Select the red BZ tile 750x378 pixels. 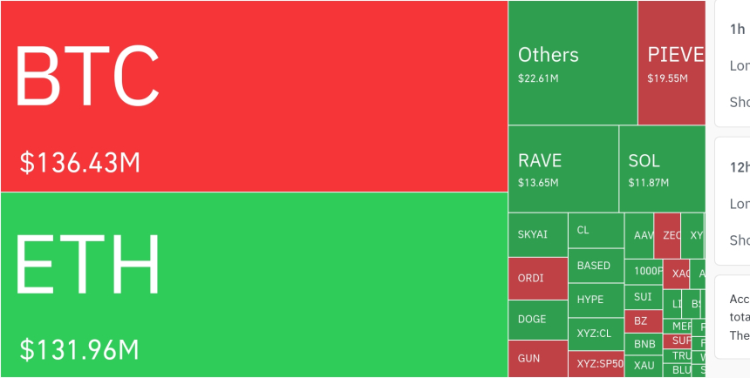[x=643, y=321]
